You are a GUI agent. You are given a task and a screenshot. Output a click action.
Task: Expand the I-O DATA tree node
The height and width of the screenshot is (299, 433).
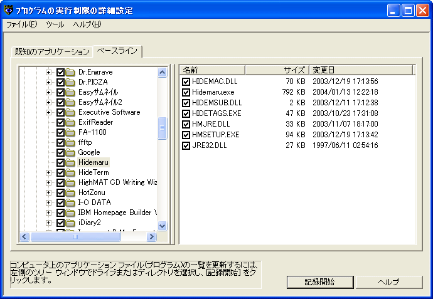pos(49,202)
